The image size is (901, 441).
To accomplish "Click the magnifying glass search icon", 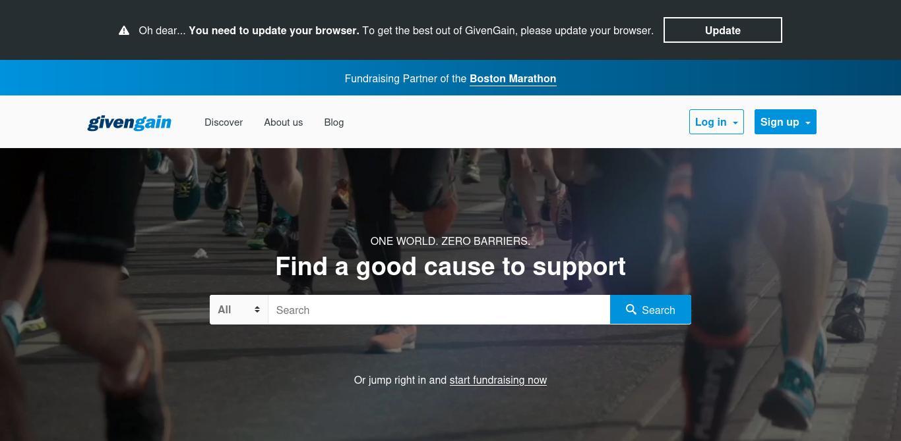I will (631, 309).
